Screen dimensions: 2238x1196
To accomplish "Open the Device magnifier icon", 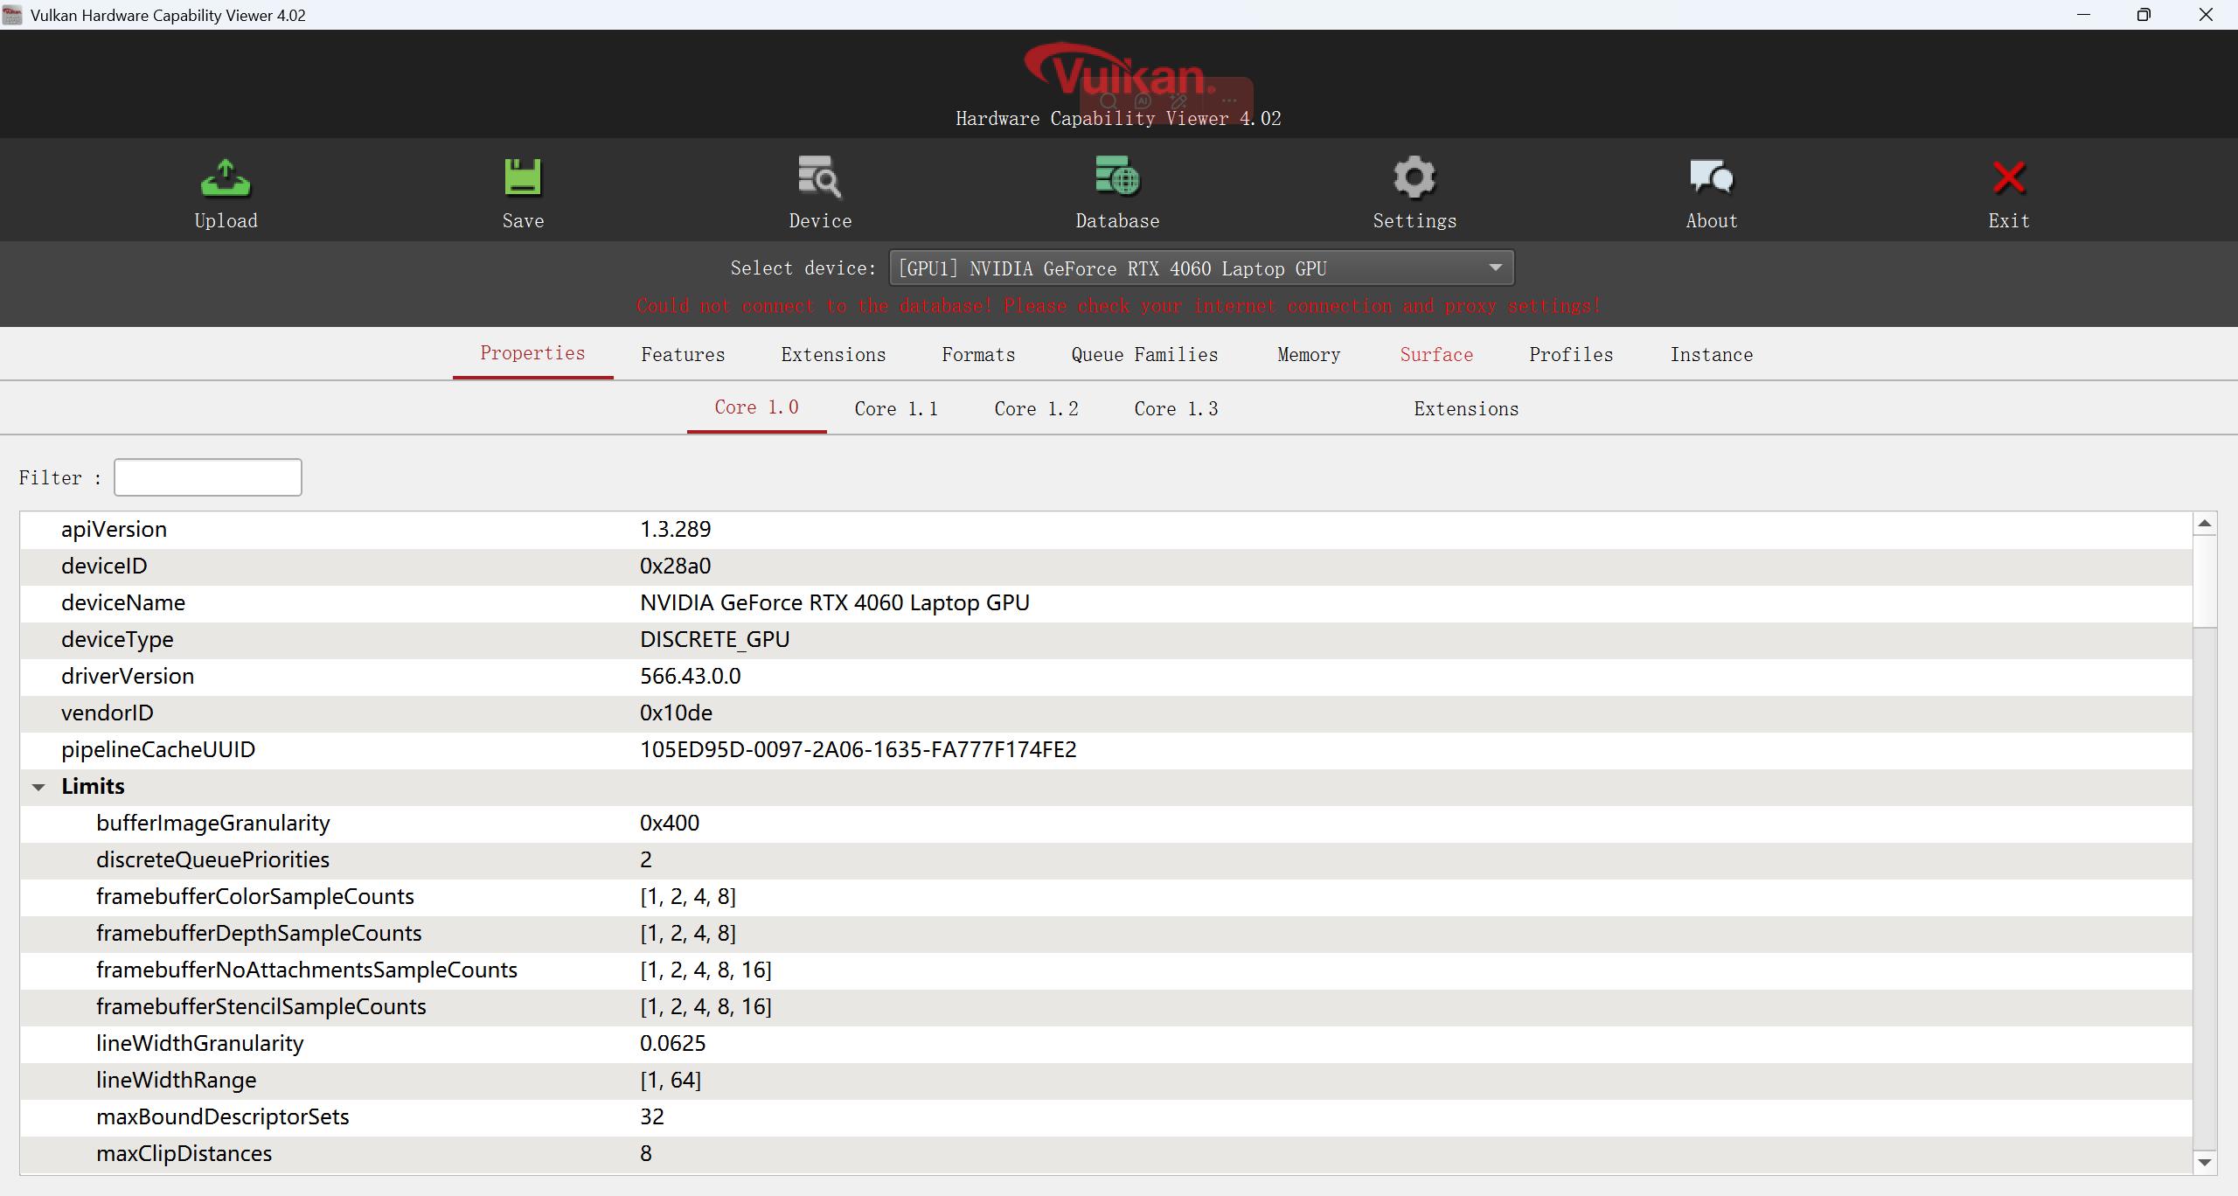I will (819, 178).
